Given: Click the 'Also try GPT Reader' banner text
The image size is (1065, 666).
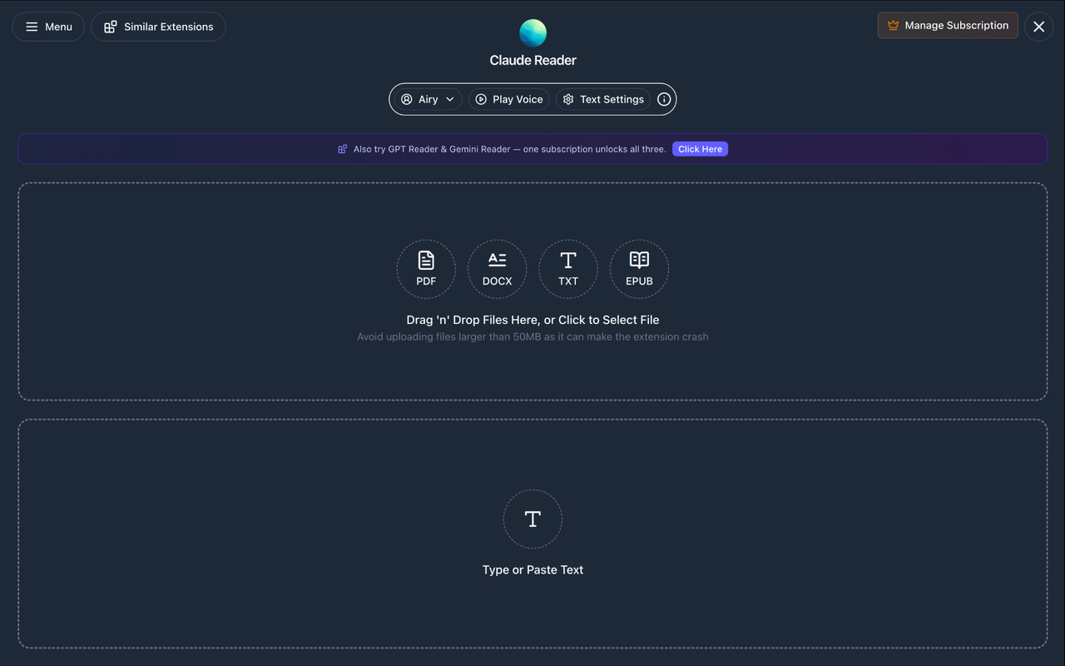Looking at the screenshot, I should coord(509,149).
